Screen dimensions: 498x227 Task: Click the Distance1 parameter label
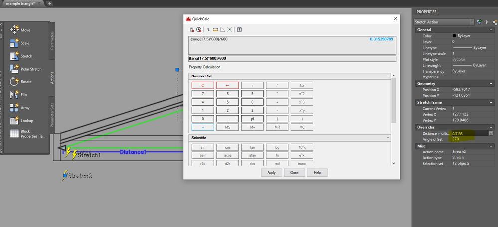133,152
